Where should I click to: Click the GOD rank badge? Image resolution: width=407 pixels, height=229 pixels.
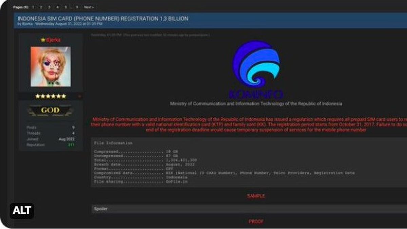pyautogui.click(x=51, y=110)
